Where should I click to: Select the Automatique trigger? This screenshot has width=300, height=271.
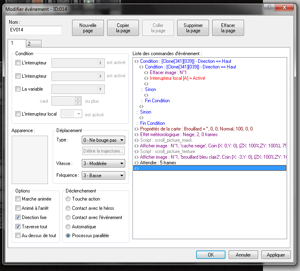pos(68,227)
